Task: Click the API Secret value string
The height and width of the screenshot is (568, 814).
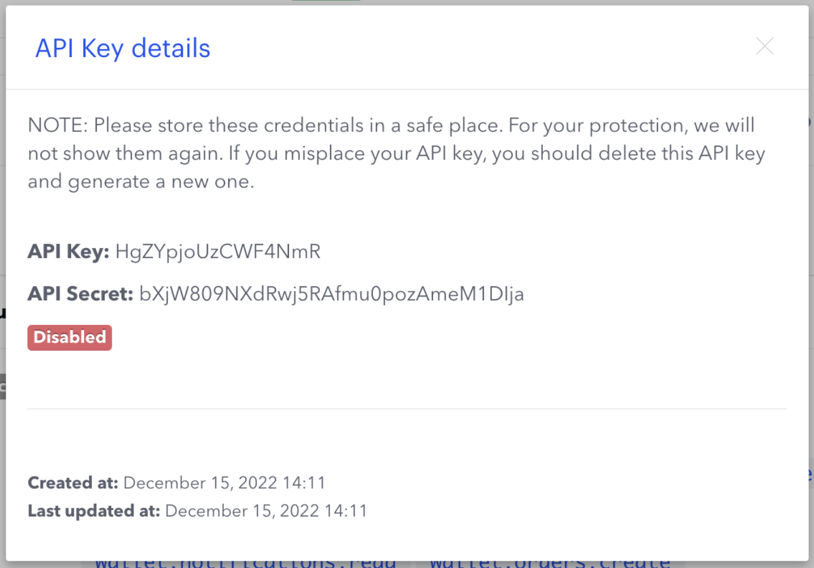Action: pyautogui.click(x=331, y=294)
